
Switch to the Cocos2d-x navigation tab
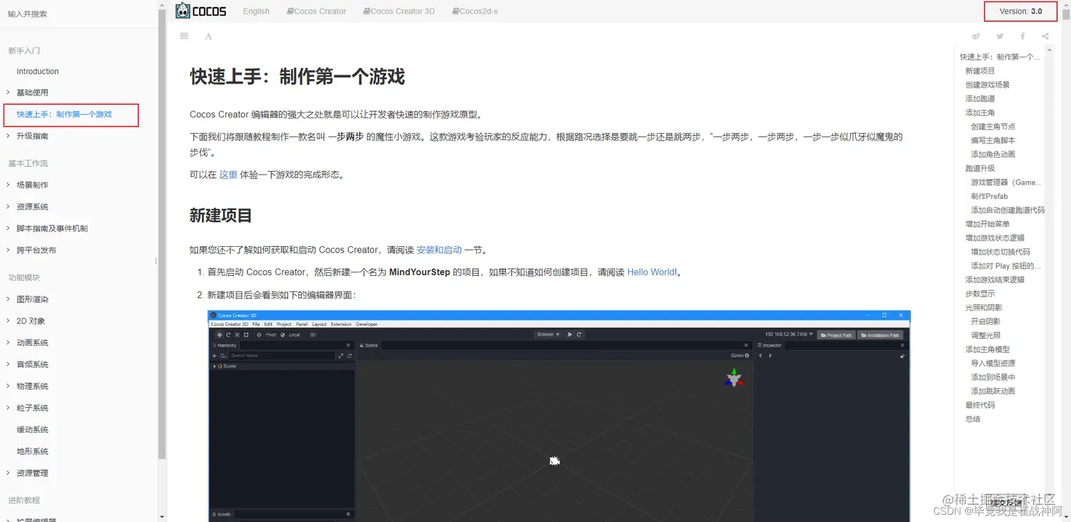point(475,11)
